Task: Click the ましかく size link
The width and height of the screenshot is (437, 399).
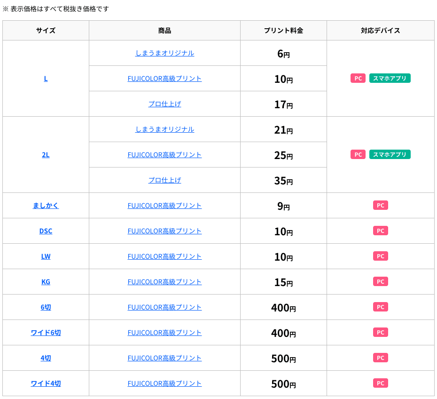Action: pyautogui.click(x=46, y=205)
